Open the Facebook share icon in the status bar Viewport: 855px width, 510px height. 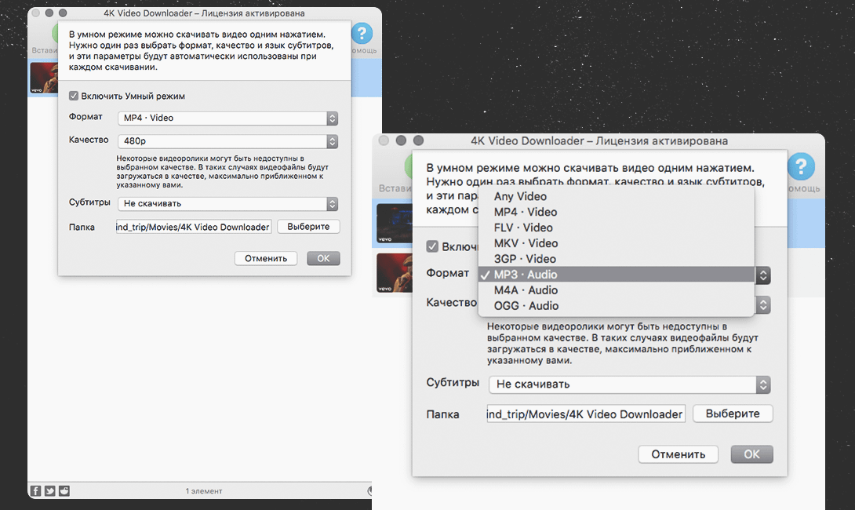(x=35, y=491)
